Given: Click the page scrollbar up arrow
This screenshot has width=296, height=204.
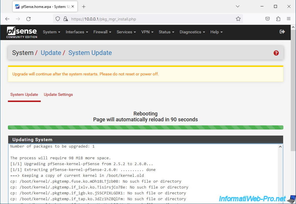Looking at the screenshot, I should point(293,27).
